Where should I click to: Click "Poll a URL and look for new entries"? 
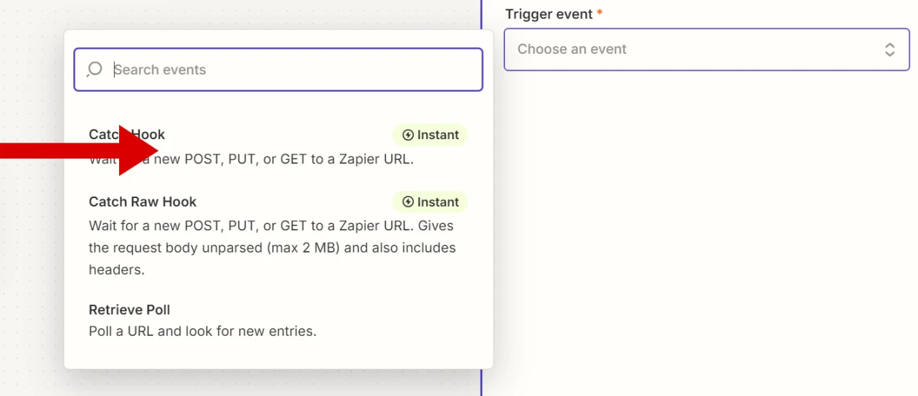202,331
